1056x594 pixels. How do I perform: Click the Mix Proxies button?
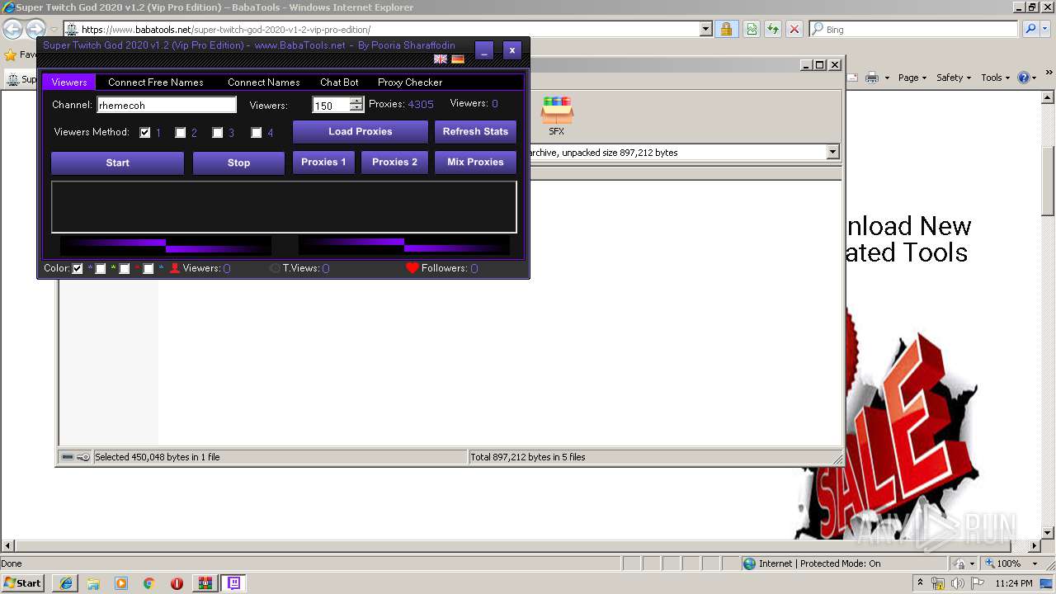[475, 163]
